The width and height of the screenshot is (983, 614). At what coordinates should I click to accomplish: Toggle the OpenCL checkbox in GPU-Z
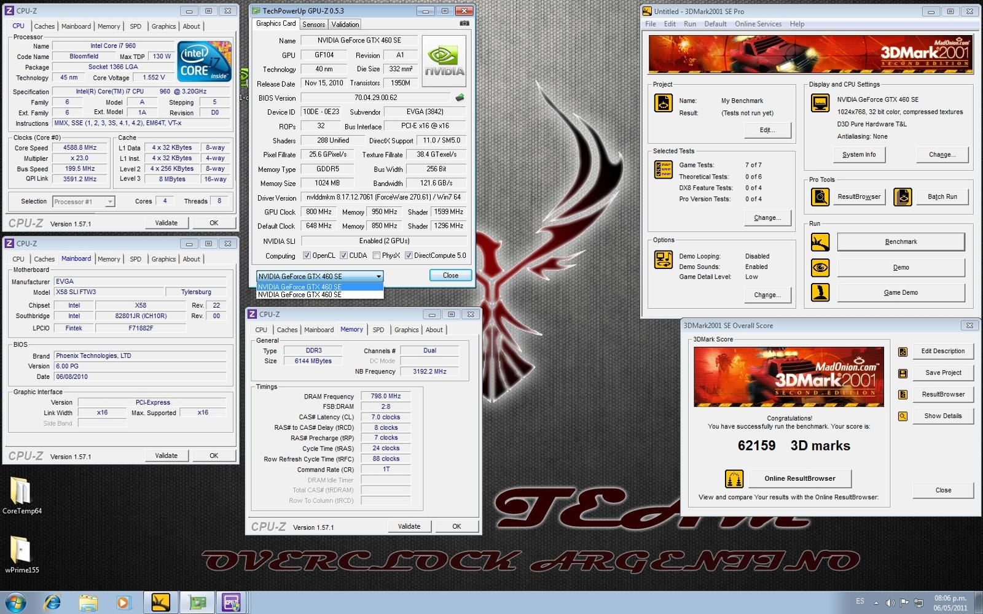click(307, 255)
